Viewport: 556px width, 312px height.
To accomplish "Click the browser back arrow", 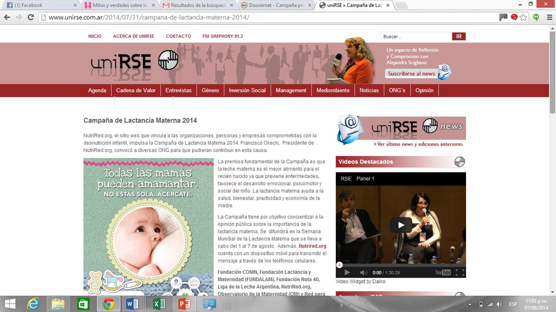I will (x=7, y=17).
